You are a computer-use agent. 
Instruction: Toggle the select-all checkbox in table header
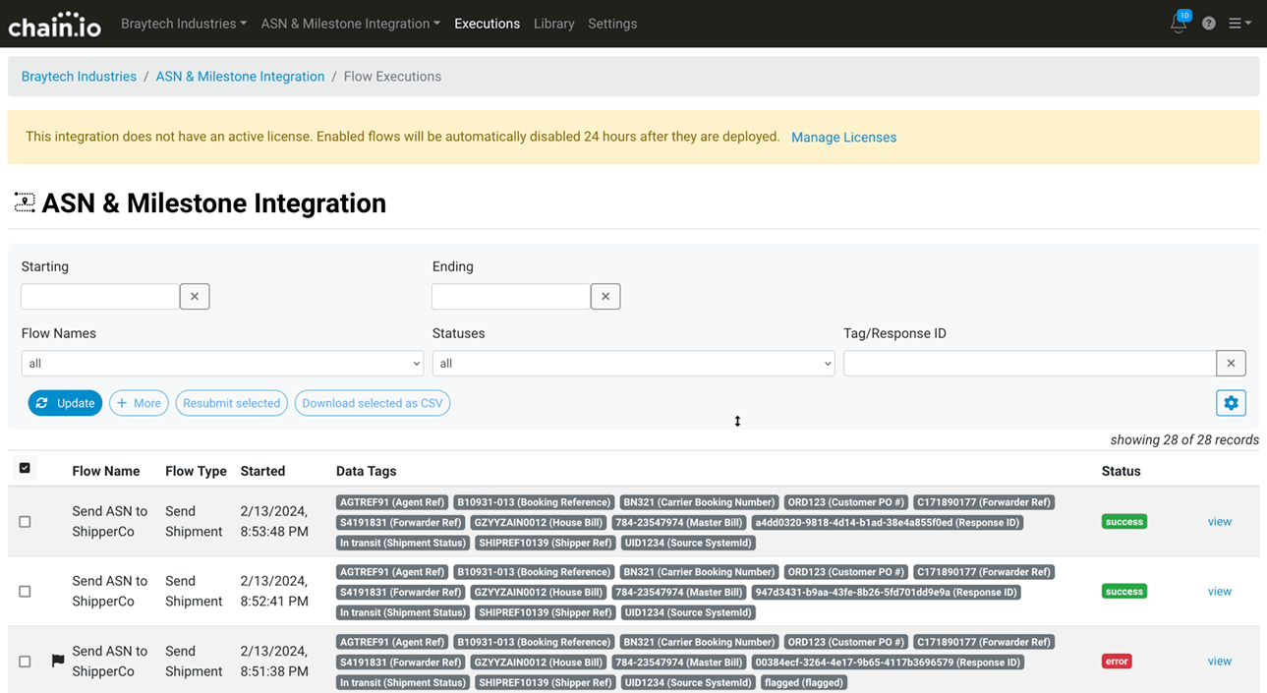tap(25, 468)
